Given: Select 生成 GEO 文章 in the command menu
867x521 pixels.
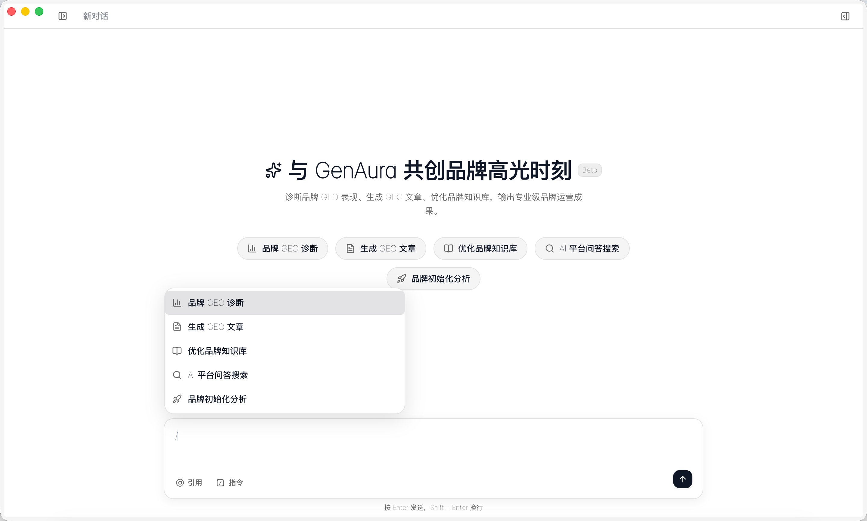Looking at the screenshot, I should pos(284,327).
